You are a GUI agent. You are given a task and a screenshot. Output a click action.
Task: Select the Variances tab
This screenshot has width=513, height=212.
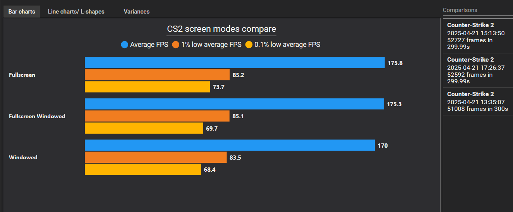coord(136,12)
